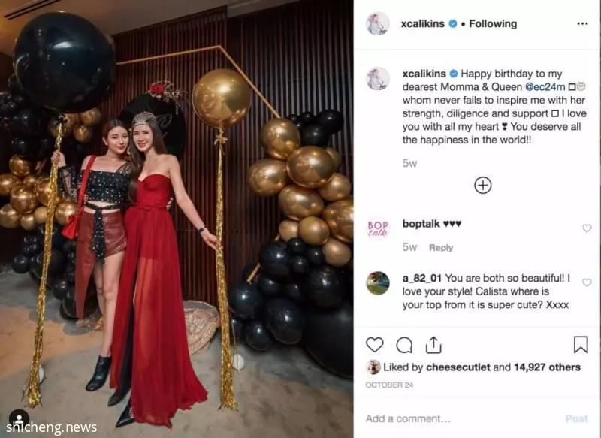This screenshot has height=438, width=601.
Task: Click the boptalk avatar
Action: point(378,229)
